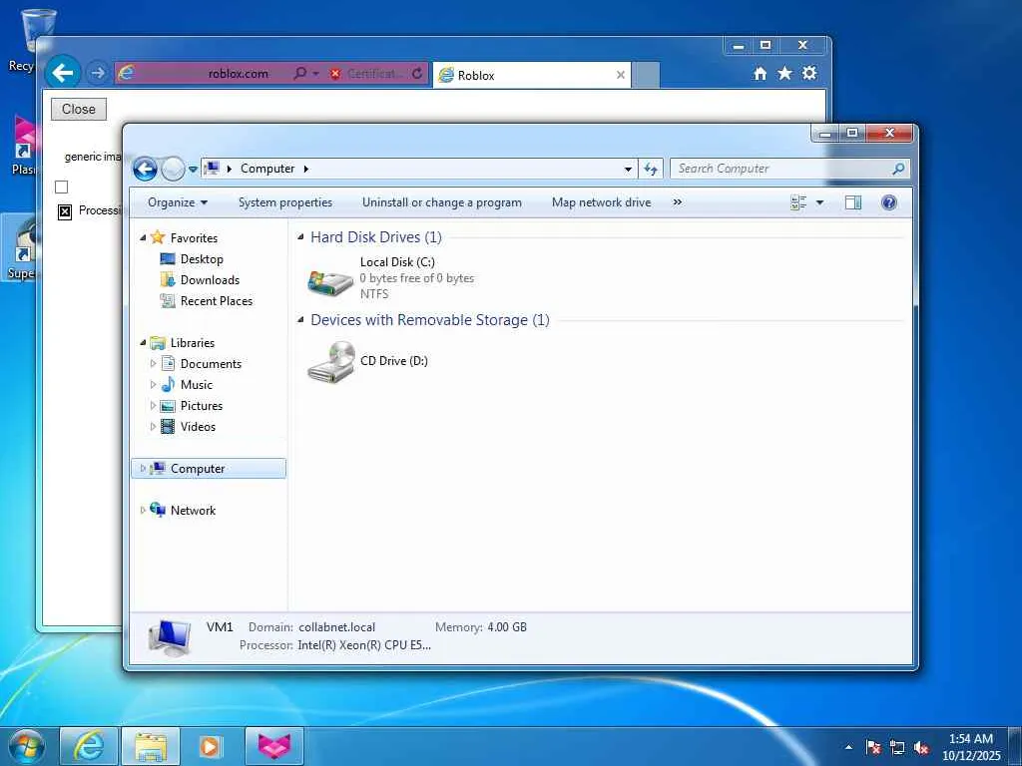The image size is (1022, 766).
Task: Click the muted volume tray icon
Action: pos(921,747)
